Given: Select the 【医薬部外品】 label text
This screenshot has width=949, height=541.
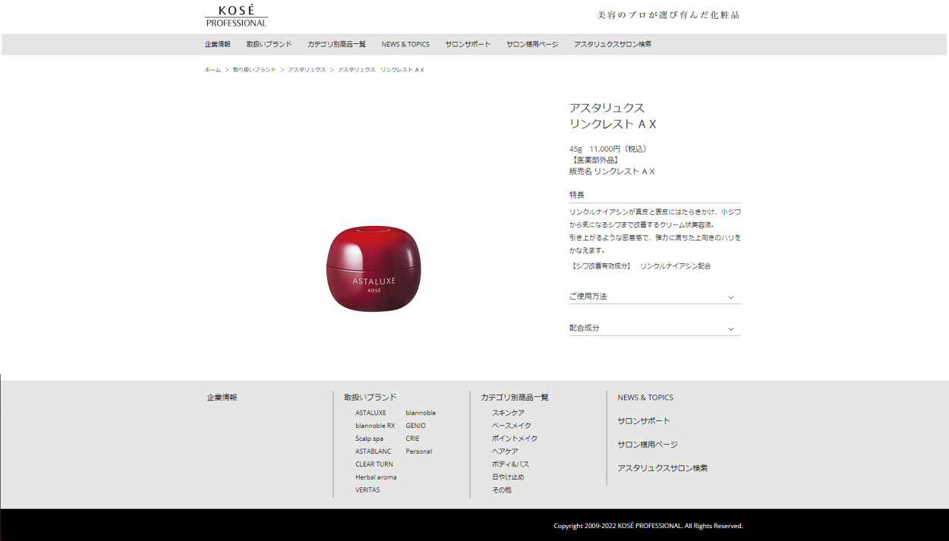Looking at the screenshot, I should tap(594, 160).
